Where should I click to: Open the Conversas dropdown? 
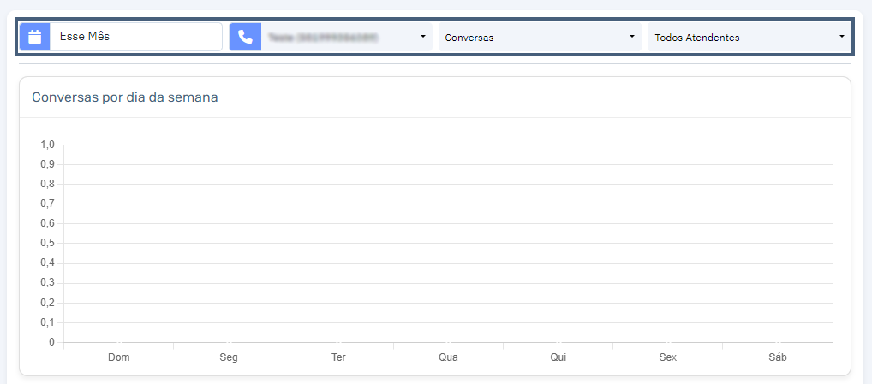pyautogui.click(x=540, y=37)
